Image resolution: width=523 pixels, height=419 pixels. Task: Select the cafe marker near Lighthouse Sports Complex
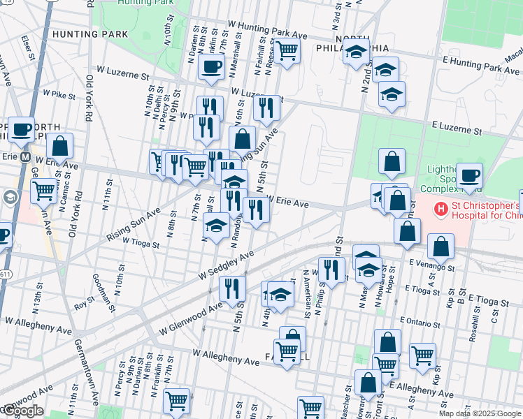click(x=469, y=178)
